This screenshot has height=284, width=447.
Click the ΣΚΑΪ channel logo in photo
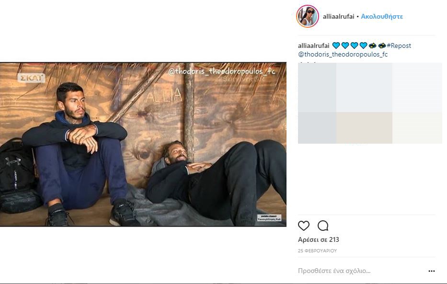pyautogui.click(x=31, y=78)
